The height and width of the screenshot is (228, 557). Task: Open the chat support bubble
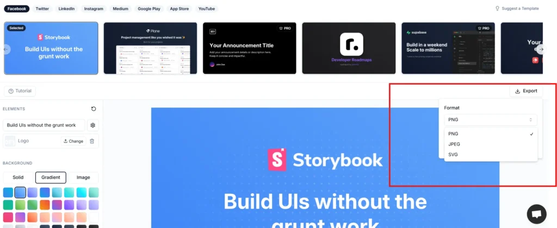(x=536, y=214)
